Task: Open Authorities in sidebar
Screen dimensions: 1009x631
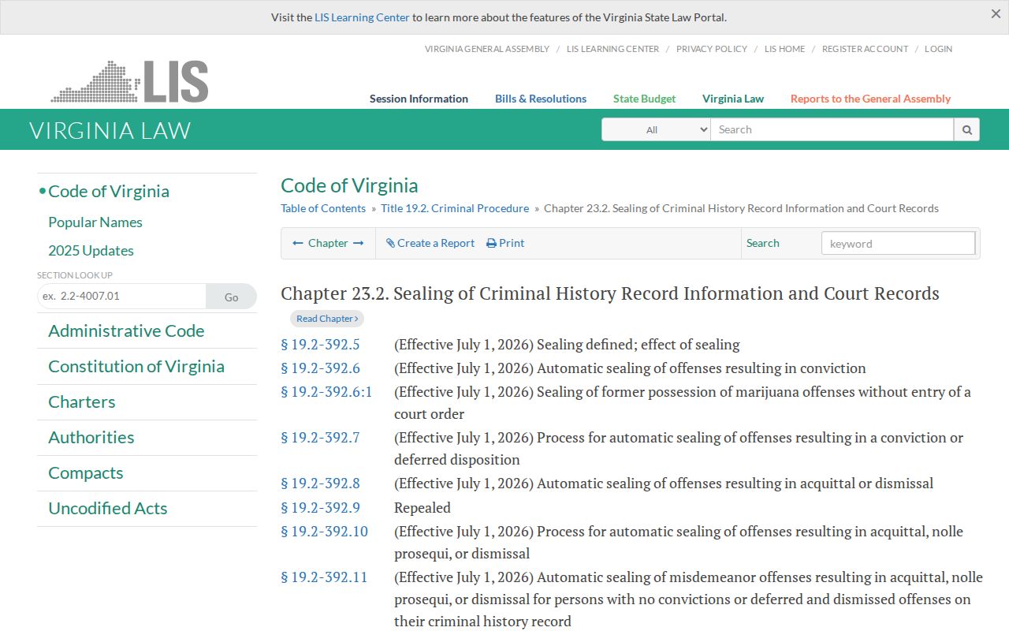Action: click(x=91, y=438)
